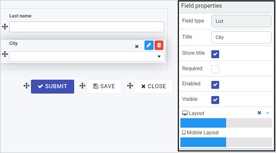Click the move handle left of CLOSE button

[130, 86]
